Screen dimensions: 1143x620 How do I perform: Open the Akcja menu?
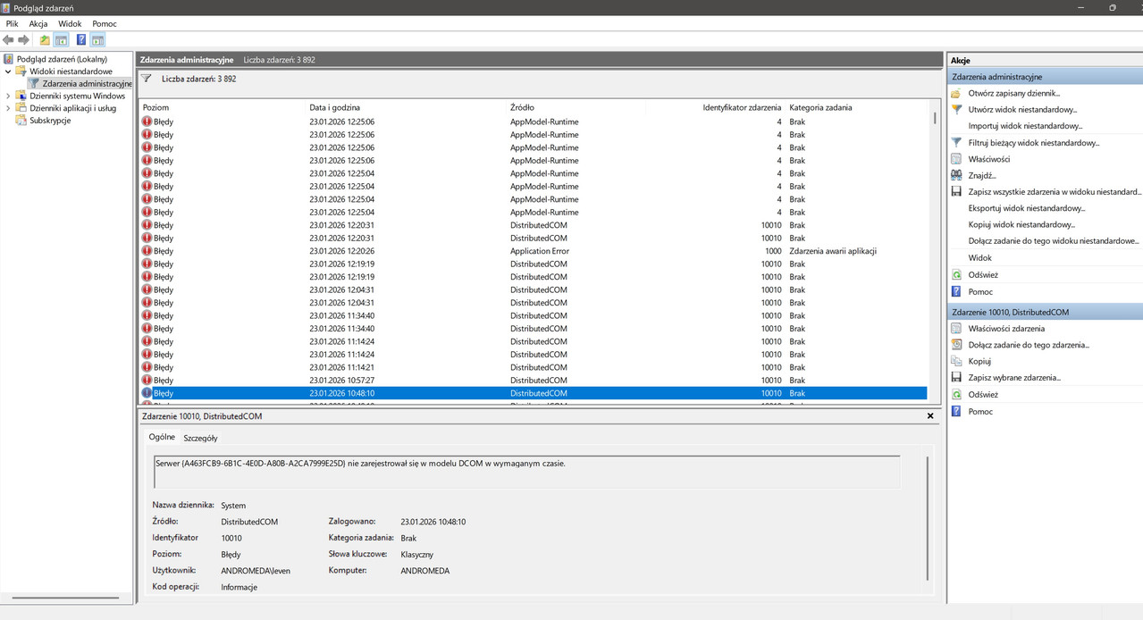[38, 23]
